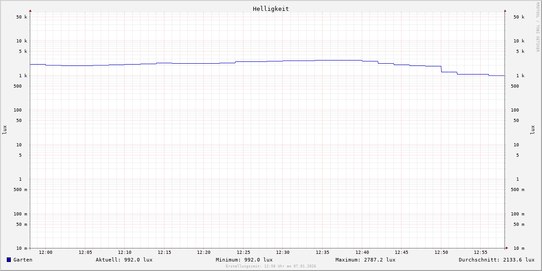This screenshot has width=542, height=271.
Task: Click the blue Garten legend color box
Action: tap(9, 260)
